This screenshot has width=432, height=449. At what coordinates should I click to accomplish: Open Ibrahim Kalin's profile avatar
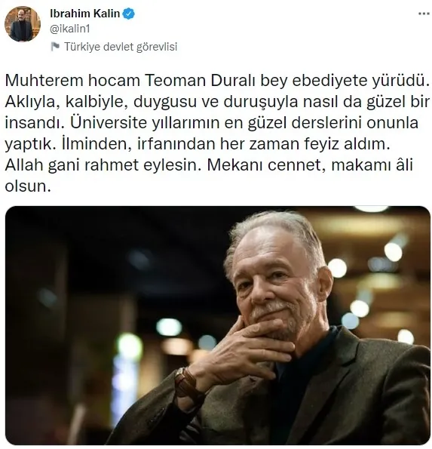(23, 23)
